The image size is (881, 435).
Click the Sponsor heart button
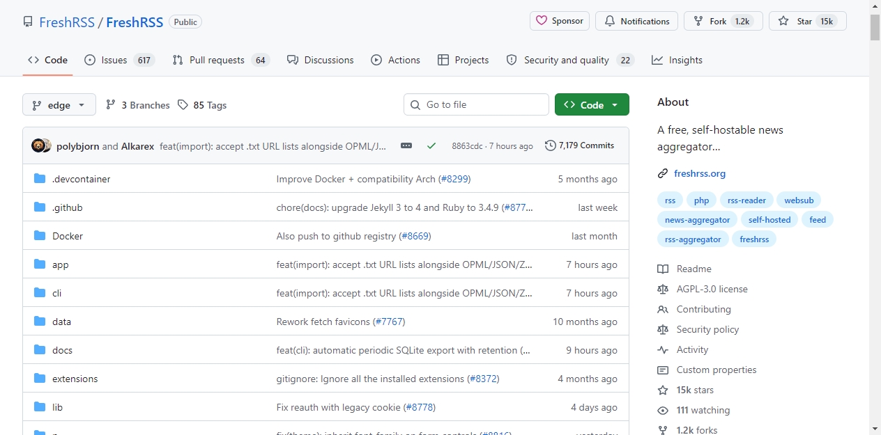(560, 21)
